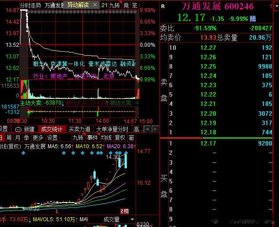Switch to the 大单净量分时 tab
This screenshot has width=279, height=227.
pos(112,129)
